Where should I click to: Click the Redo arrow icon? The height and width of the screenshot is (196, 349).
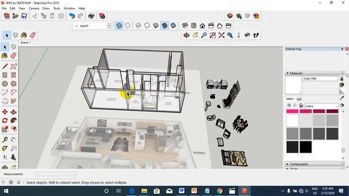coord(80,16)
